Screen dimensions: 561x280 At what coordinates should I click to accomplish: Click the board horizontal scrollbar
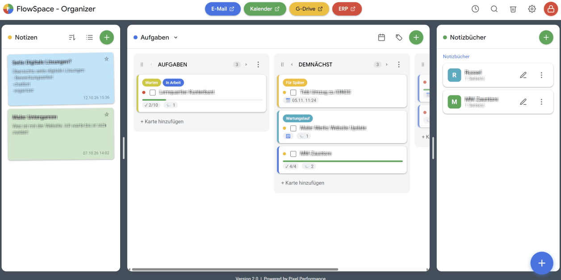pos(235,269)
